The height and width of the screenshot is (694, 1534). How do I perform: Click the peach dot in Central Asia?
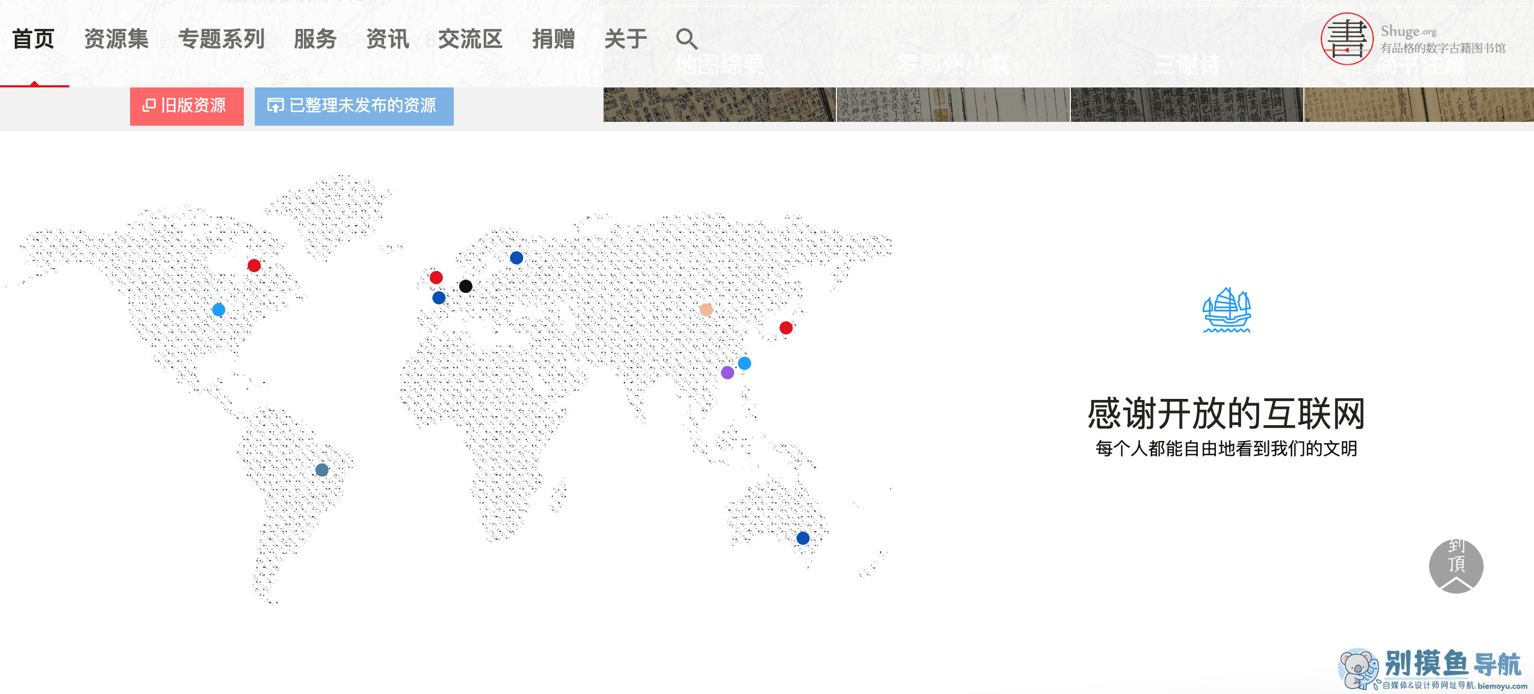[706, 309]
